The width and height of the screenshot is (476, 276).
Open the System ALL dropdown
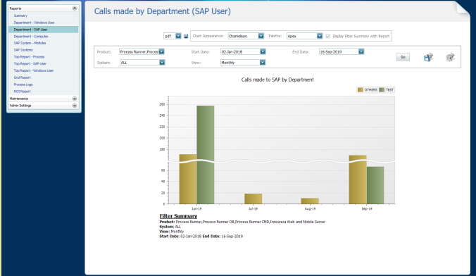[x=162, y=63]
